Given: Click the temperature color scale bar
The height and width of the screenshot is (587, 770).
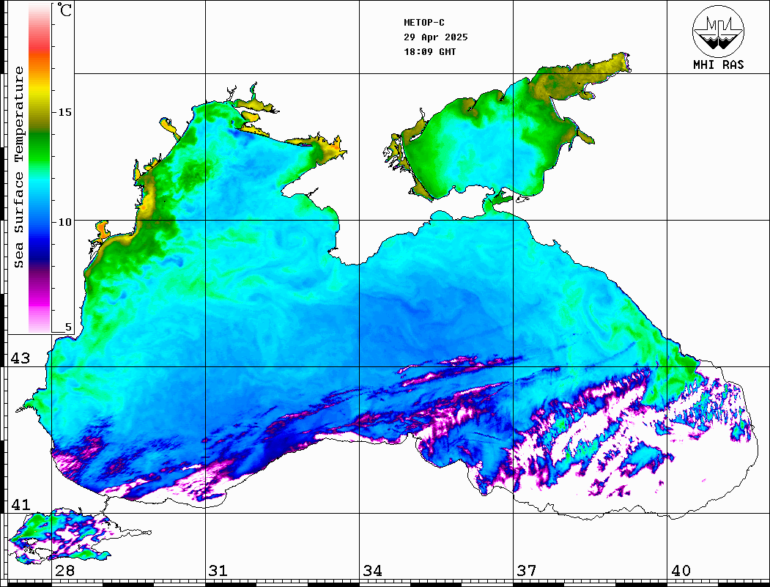Looking at the screenshot, I should [40, 169].
